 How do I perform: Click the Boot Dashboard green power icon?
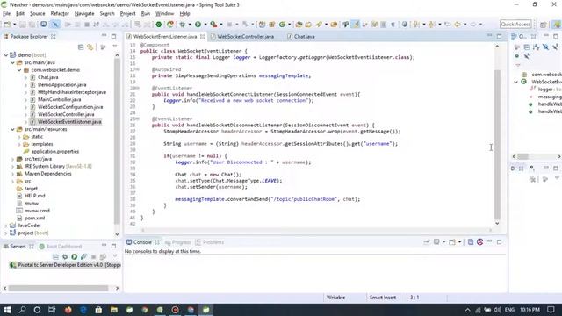click(x=158, y=25)
